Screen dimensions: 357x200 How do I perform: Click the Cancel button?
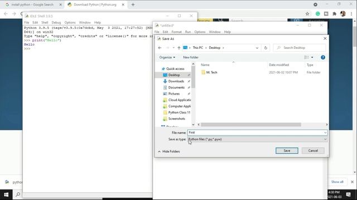(313, 151)
